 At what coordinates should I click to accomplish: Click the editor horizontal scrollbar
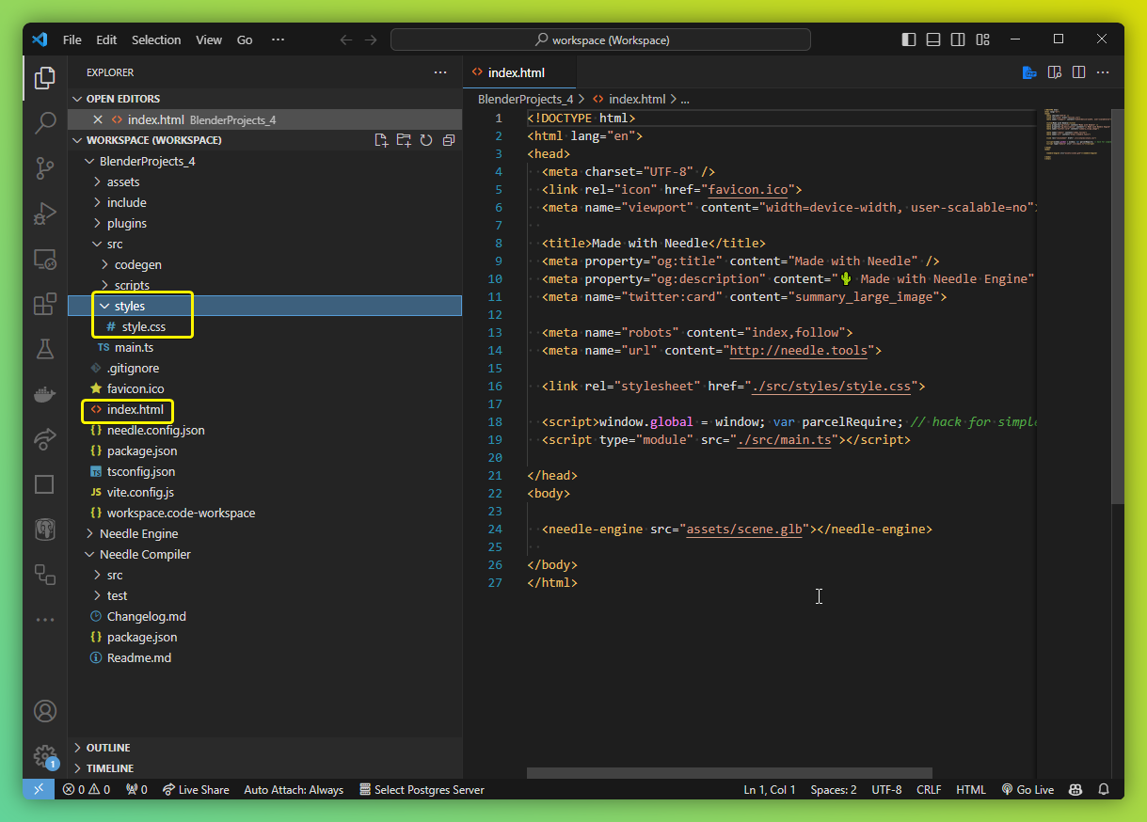coord(729,773)
